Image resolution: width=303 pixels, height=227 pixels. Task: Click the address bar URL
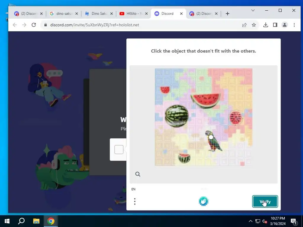(x=94, y=25)
